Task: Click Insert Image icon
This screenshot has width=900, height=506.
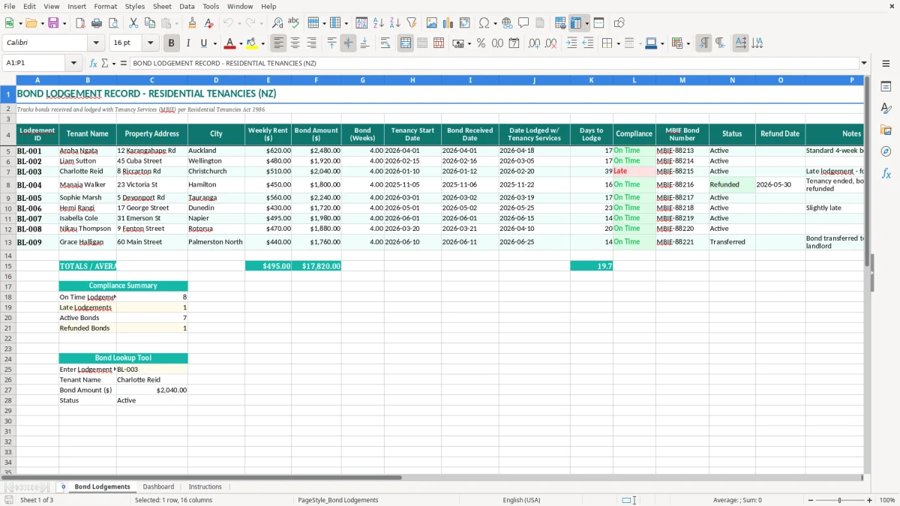Action: coord(432,23)
